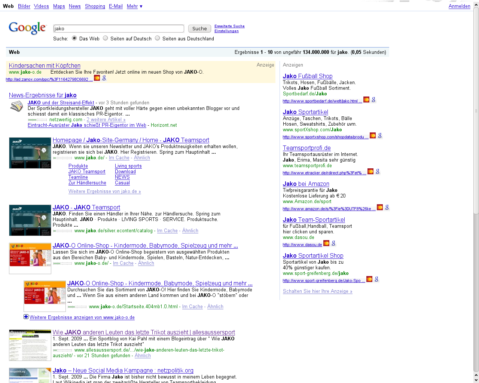Open "JAKO und der Streisand-Effekt" article
Image resolution: width=479 pixels, height=383 pixels.
tap(61, 102)
